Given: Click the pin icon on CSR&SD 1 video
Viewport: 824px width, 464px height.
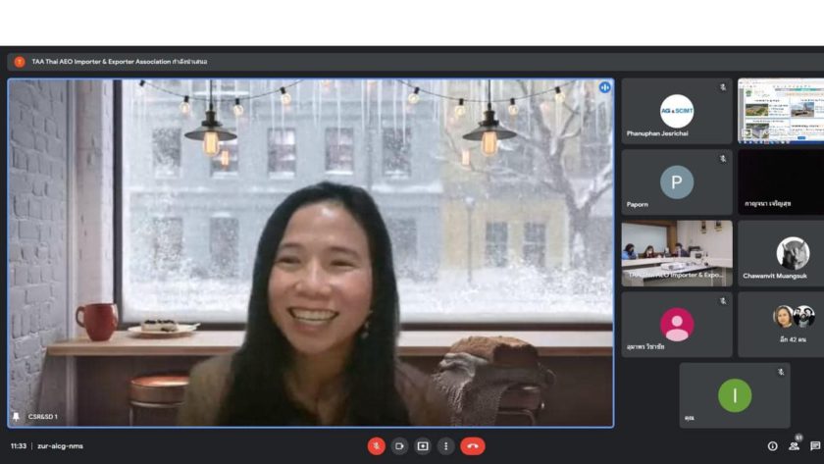Looking at the screenshot, I should (16, 417).
